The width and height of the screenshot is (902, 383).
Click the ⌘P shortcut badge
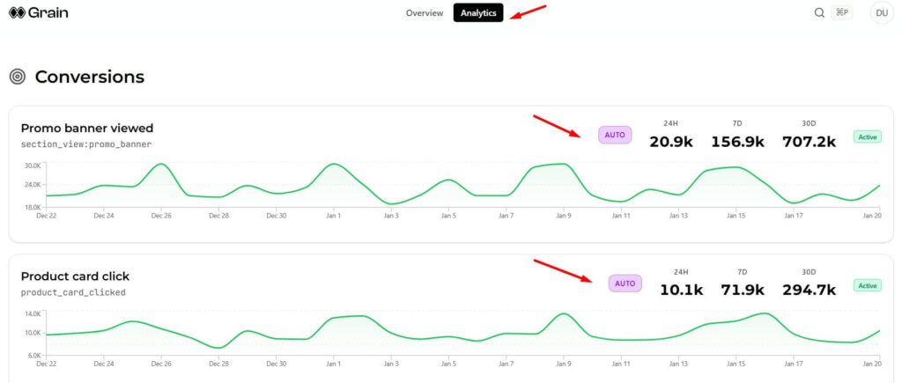pos(841,12)
